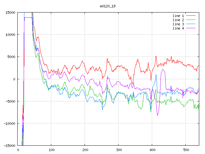
Task: Click the 15000 y-axis tick label
Action: (x=9, y=13)
